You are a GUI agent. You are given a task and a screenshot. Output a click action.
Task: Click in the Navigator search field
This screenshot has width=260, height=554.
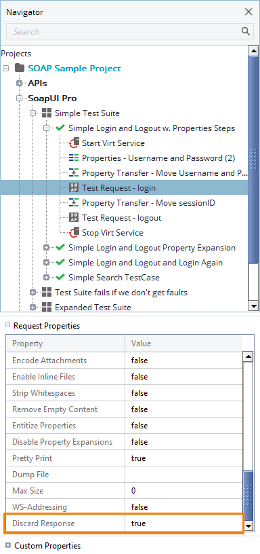click(123, 31)
